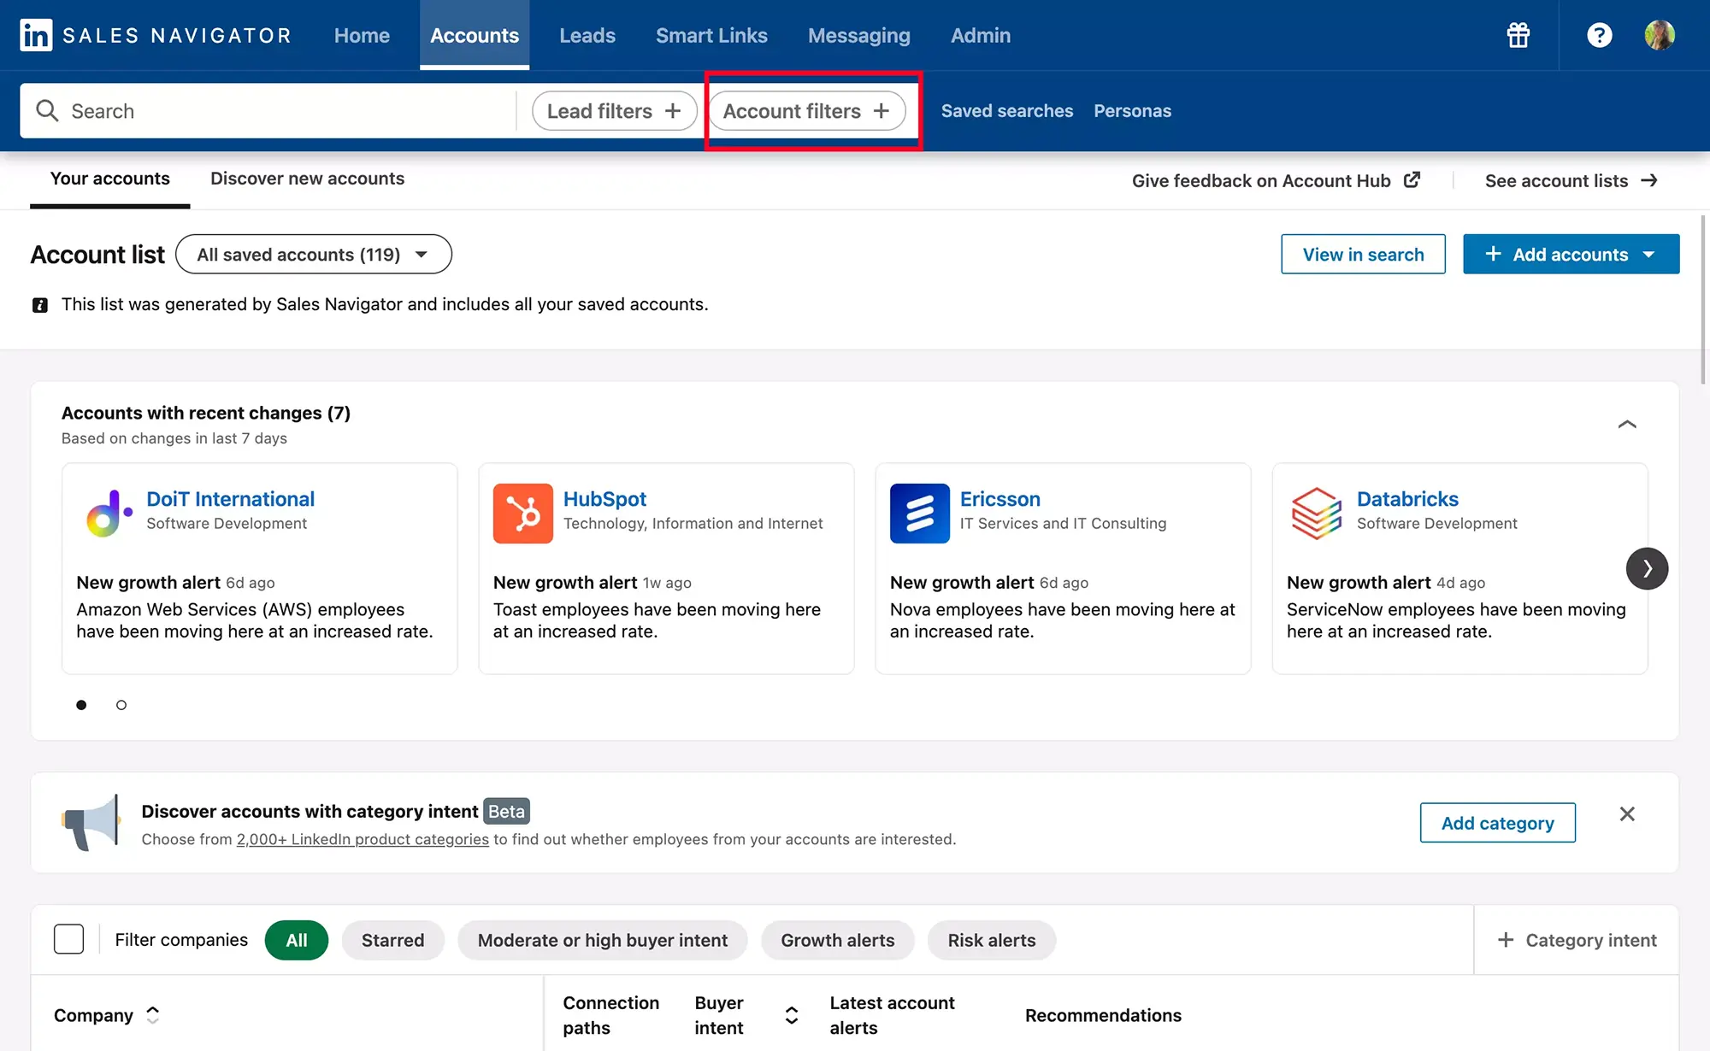
Task: Open Account filters panel
Action: coord(806,110)
